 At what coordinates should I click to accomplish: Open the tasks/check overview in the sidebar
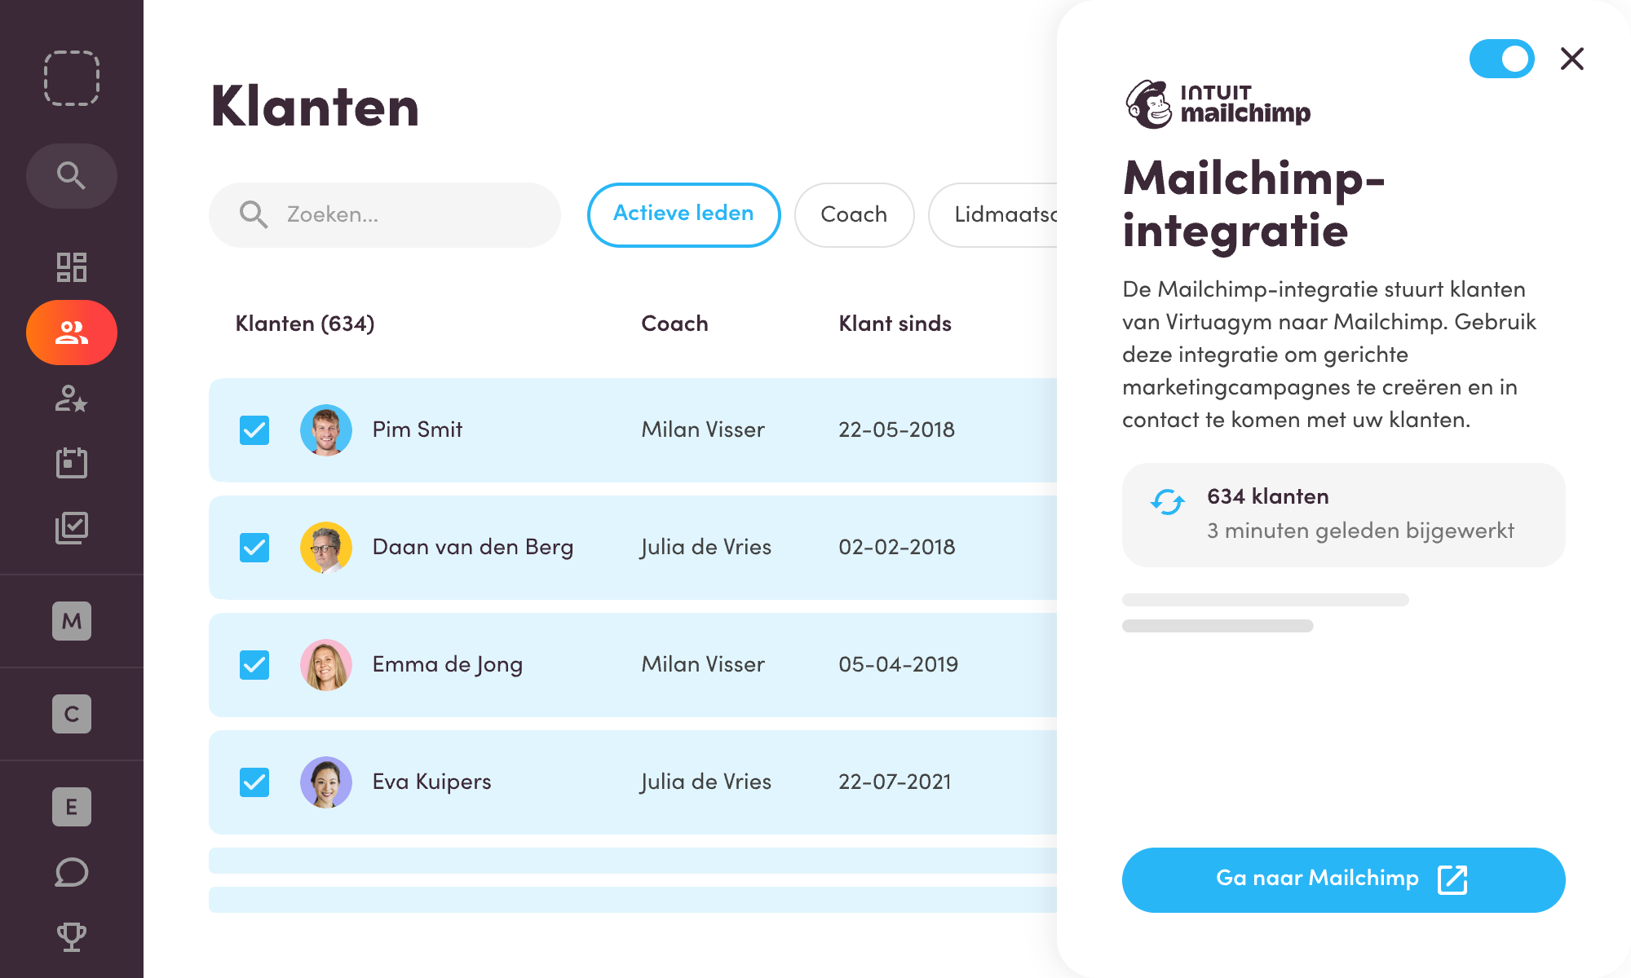72,527
